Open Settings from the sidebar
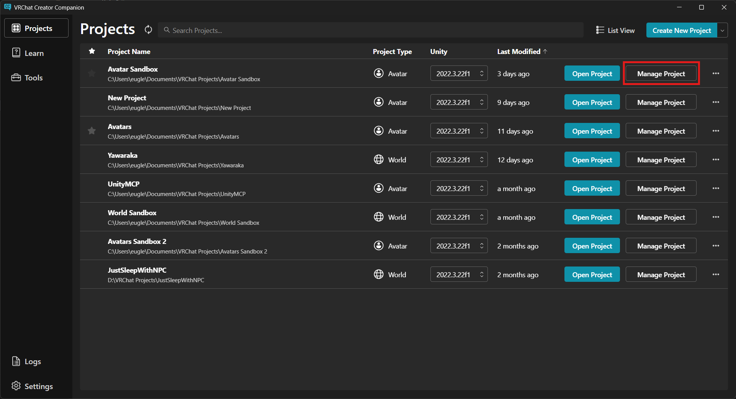 [x=36, y=386]
